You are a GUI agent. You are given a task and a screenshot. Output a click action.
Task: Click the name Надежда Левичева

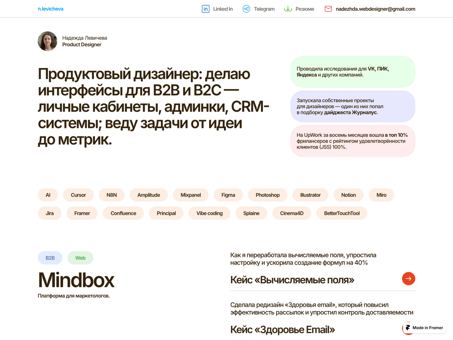pyautogui.click(x=85, y=38)
